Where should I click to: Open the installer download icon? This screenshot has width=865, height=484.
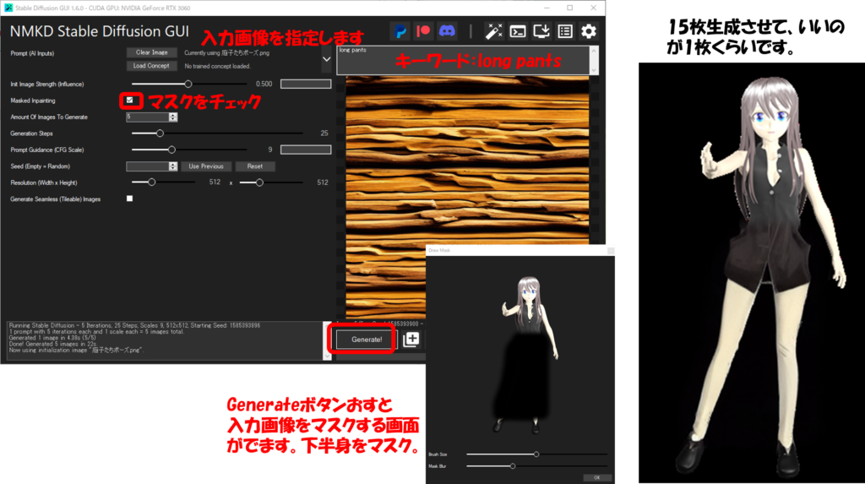tap(541, 31)
